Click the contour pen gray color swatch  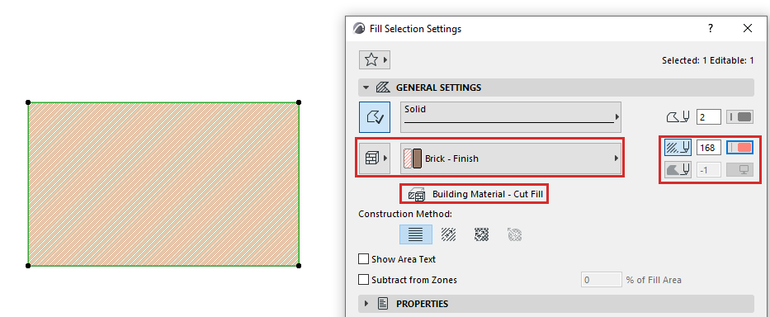click(x=740, y=117)
